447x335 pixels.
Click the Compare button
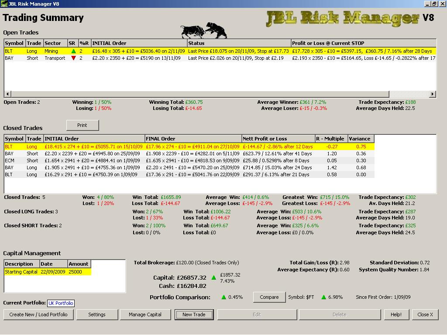269,297
